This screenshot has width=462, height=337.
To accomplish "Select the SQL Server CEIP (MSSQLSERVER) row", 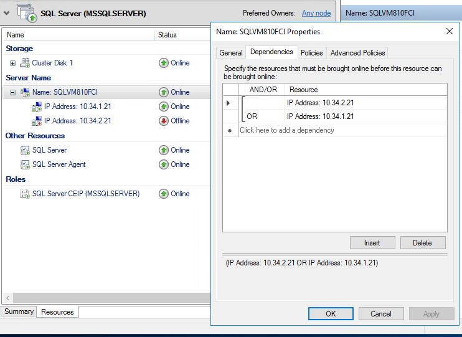I will click(106, 194).
